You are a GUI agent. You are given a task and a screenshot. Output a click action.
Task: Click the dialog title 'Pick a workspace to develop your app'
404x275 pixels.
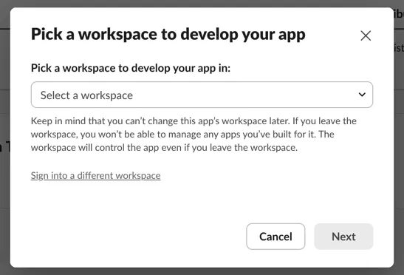[x=168, y=35]
